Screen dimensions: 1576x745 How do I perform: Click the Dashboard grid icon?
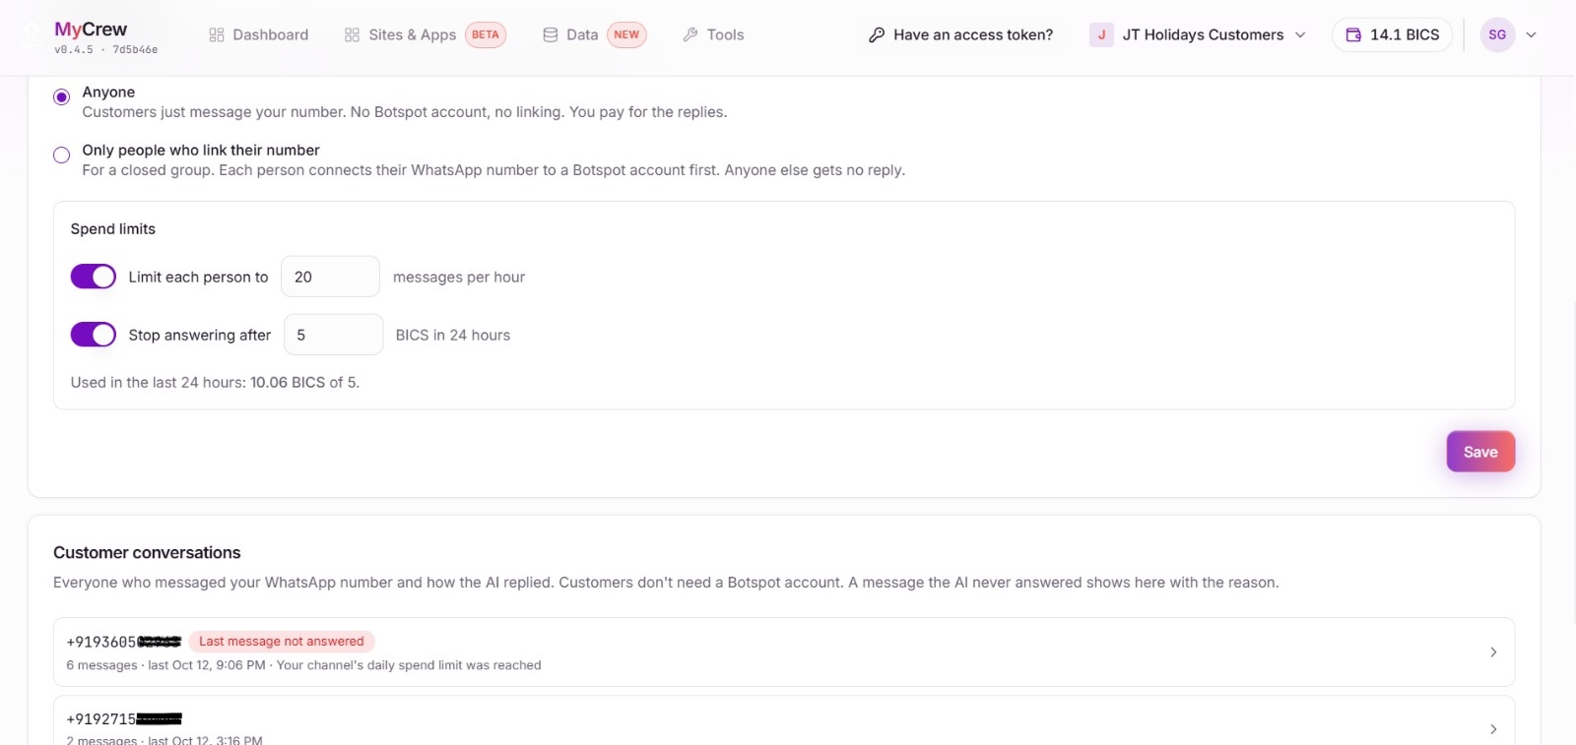point(217,34)
